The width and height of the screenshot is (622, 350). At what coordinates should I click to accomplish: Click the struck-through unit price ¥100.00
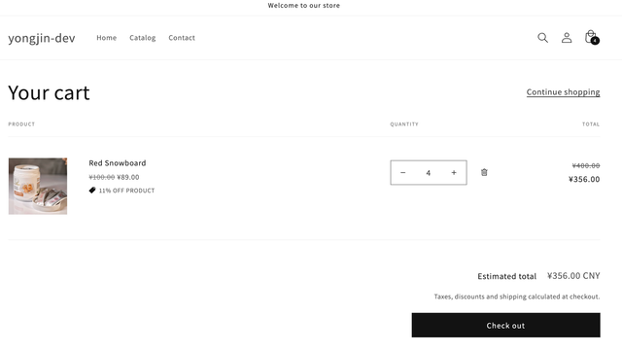[101, 177]
